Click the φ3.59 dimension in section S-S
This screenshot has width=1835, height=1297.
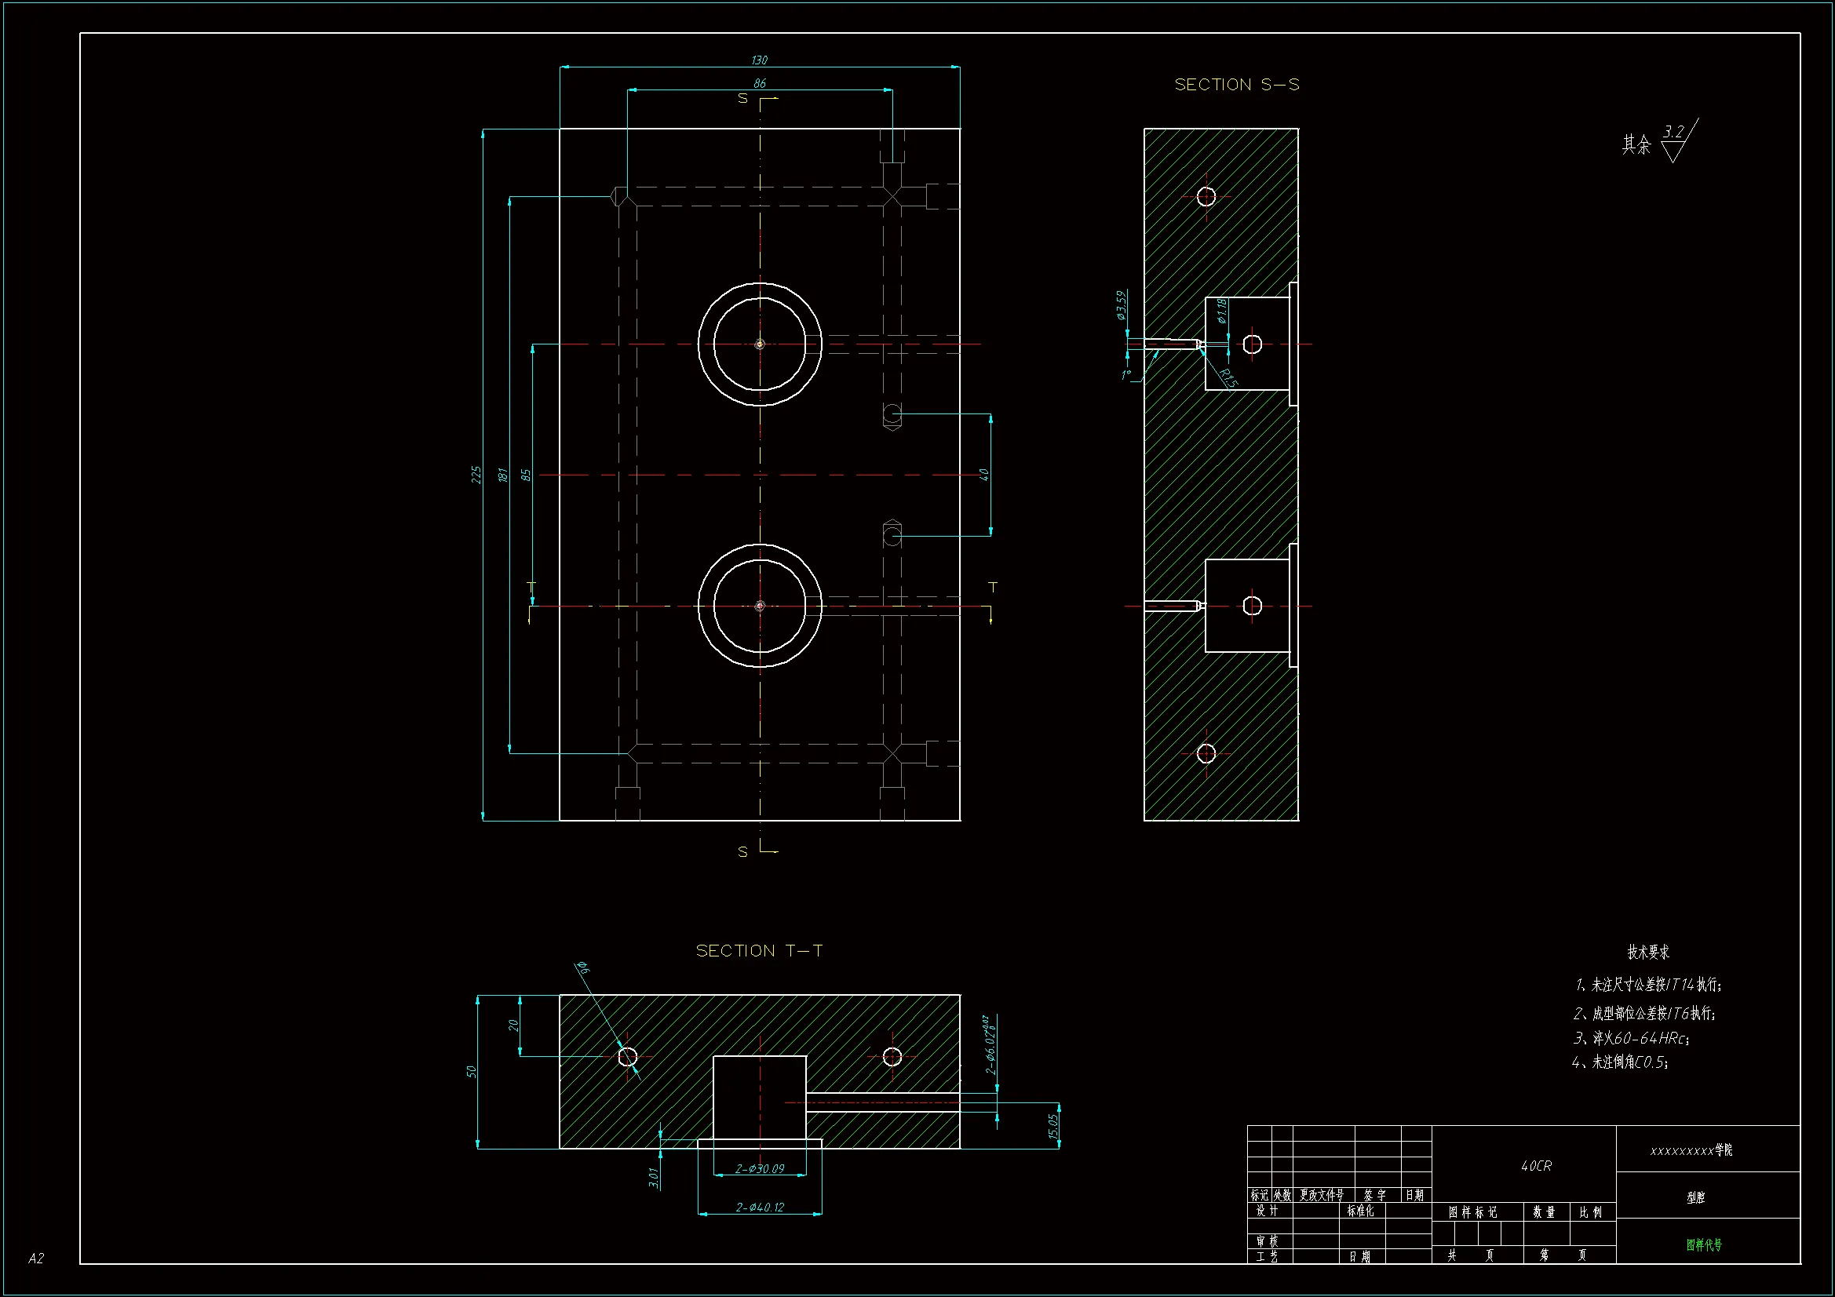tap(1122, 305)
